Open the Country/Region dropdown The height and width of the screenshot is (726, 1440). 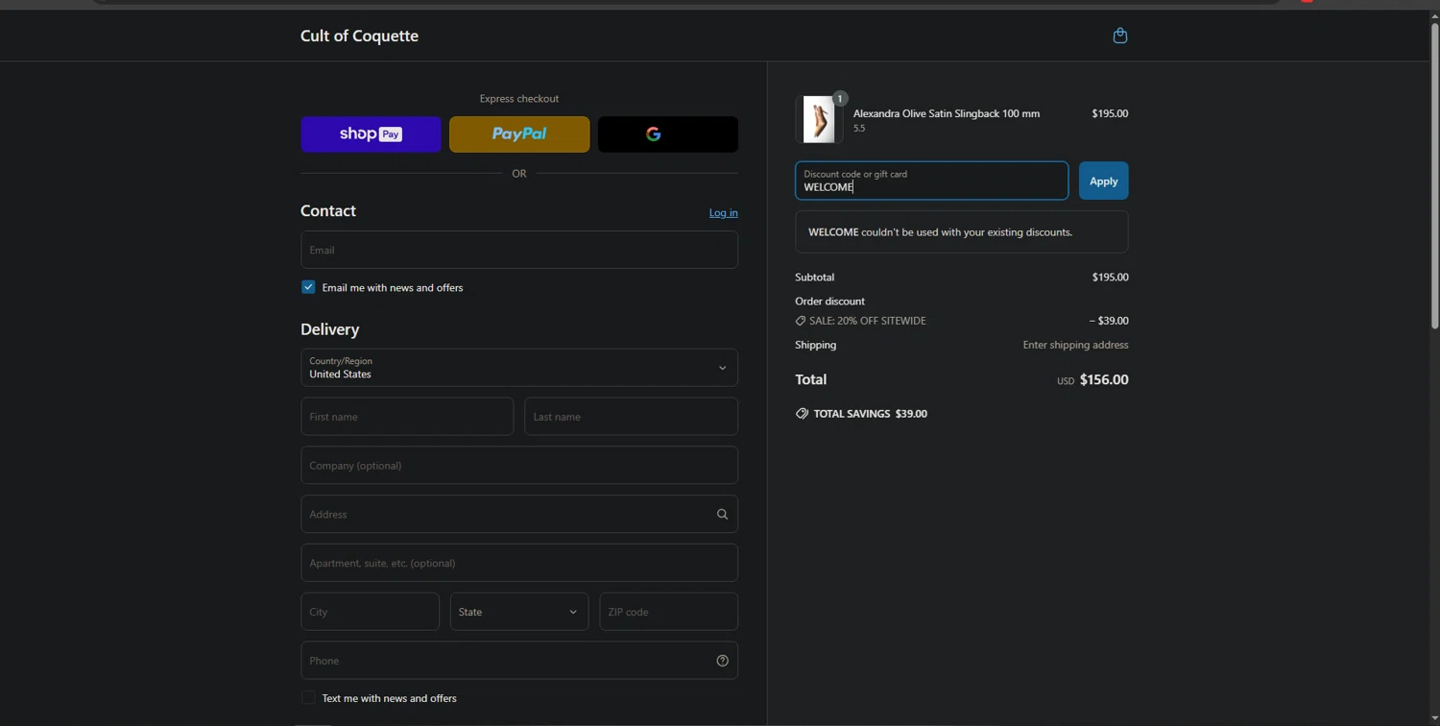coord(519,368)
